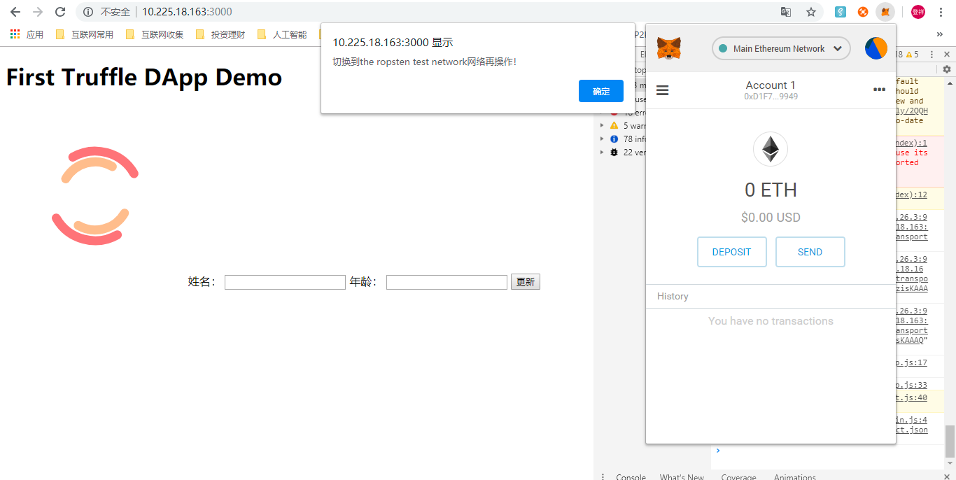Click the MetaMask fox extension icon in toolbar
This screenshot has height=480, width=956.
coord(885,12)
